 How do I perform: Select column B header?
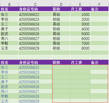pyautogui.click(x=9, y=4)
